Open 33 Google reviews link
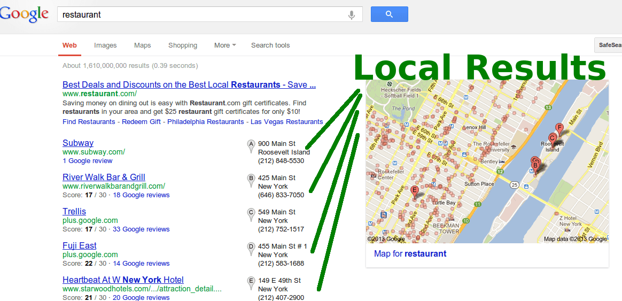The image size is (622, 301). tap(141, 229)
